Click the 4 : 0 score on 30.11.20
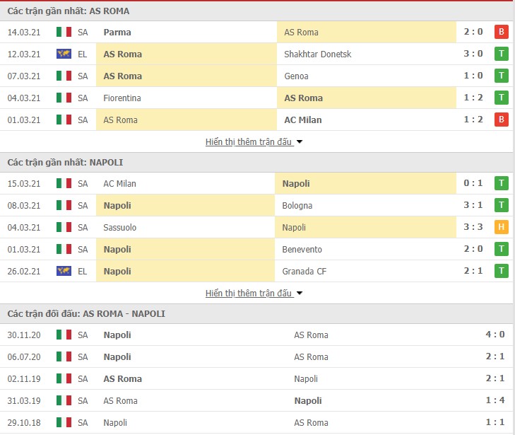The width and height of the screenshot is (515, 435). click(x=495, y=335)
